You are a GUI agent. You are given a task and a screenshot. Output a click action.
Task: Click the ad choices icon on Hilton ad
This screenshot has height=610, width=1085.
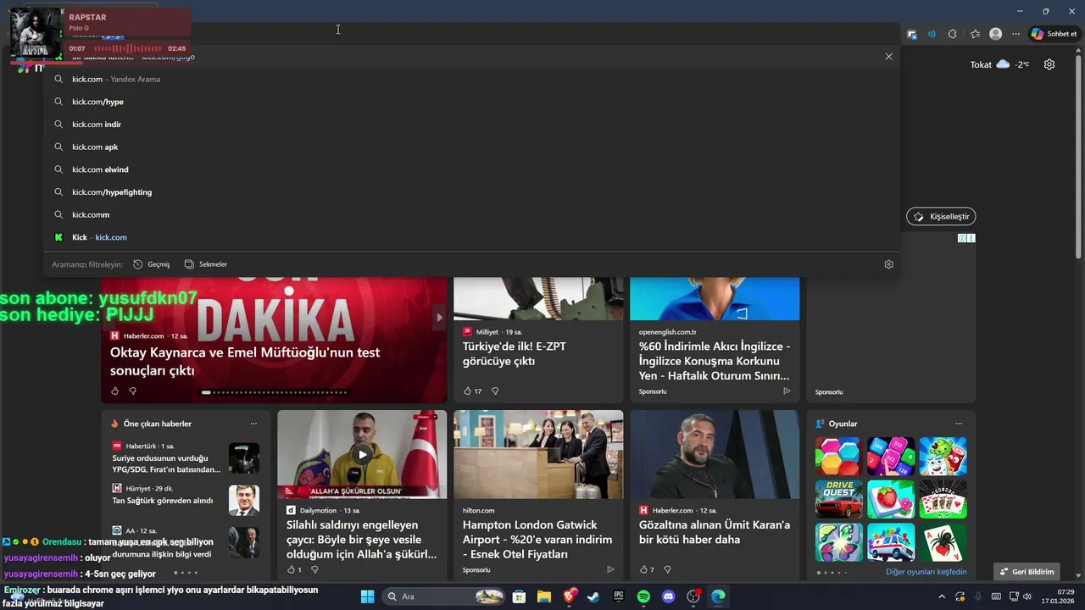pos(610,569)
